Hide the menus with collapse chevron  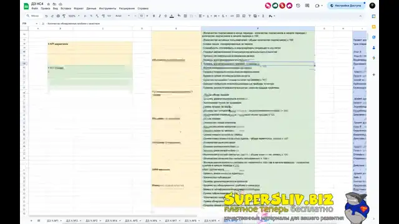(360, 16)
